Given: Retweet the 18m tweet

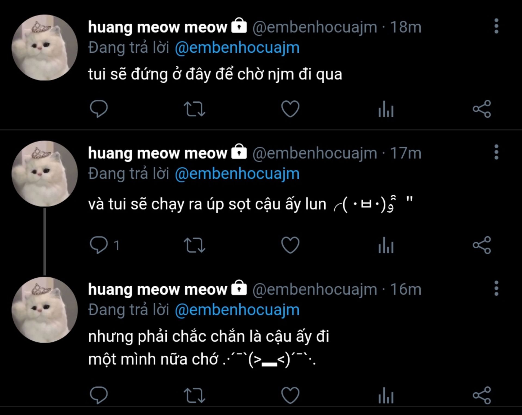Looking at the screenshot, I should pyautogui.click(x=194, y=109).
